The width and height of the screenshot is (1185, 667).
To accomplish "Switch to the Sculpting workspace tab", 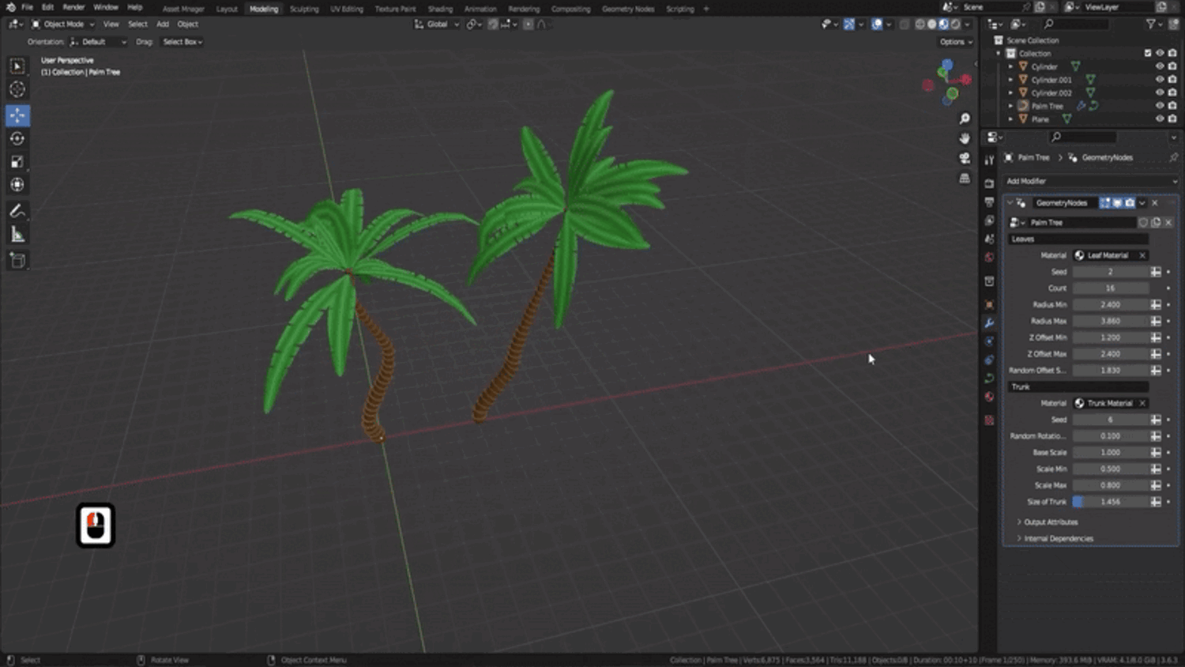I will click(304, 9).
